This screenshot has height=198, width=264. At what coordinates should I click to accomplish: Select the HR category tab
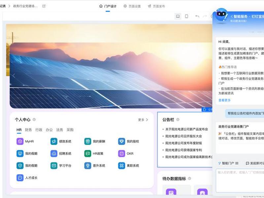19,130
